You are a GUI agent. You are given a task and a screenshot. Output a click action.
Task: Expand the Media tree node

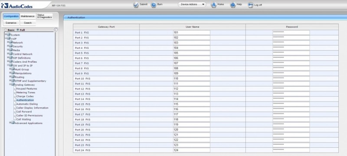[x=8, y=50]
